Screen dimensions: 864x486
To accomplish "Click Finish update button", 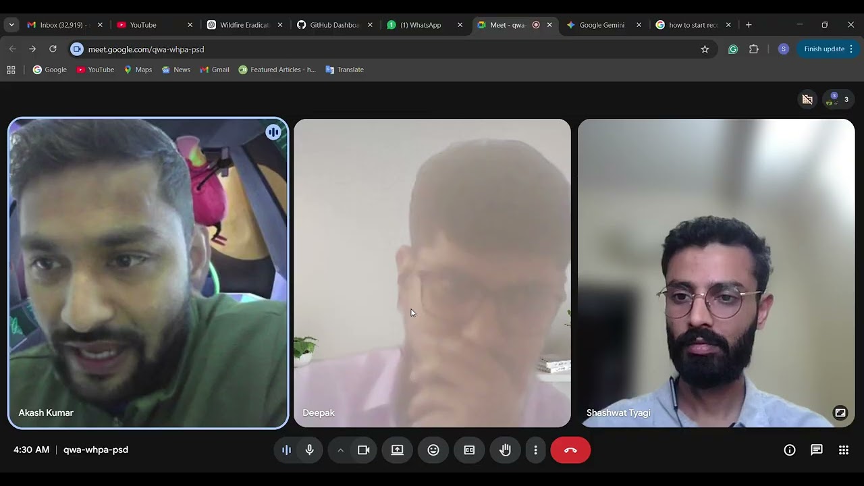I will (x=828, y=49).
